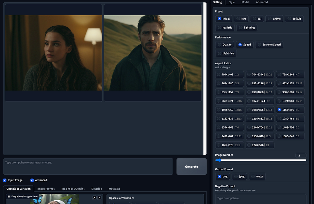Focus the main prompt text field
The height and width of the screenshot is (204, 314).
point(88,167)
